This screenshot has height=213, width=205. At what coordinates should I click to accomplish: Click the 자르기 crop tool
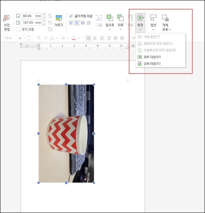(59, 21)
